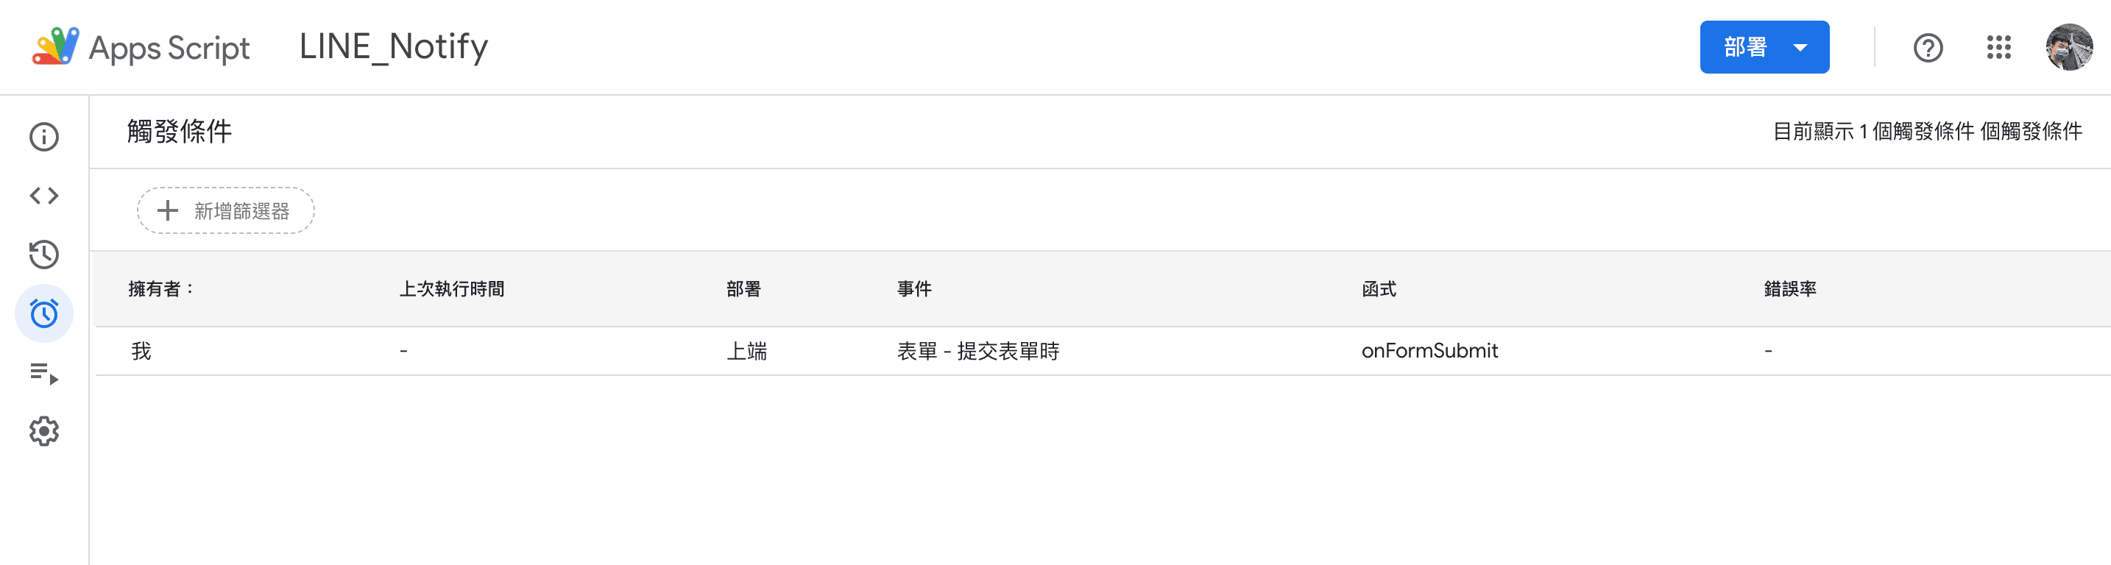Screen dimensions: 2111x565
Task: Click the 錯誤率 column header
Action: pyautogui.click(x=1790, y=289)
